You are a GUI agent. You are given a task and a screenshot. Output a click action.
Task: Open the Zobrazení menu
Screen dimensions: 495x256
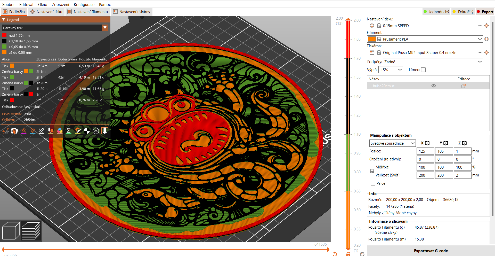click(x=60, y=4)
